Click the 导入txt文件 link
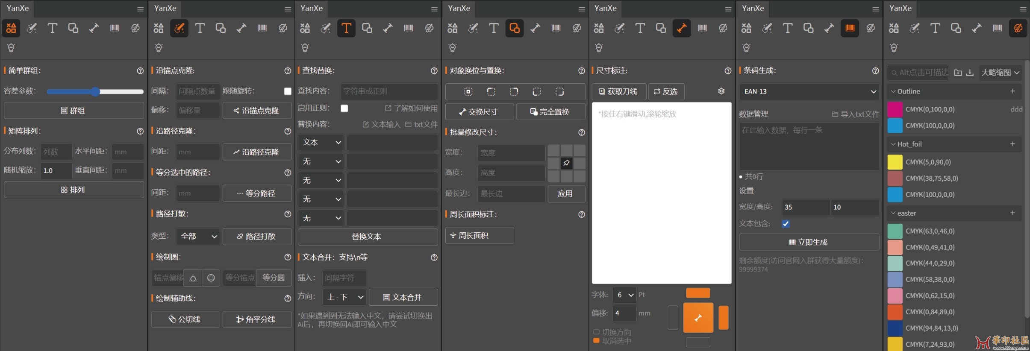The image size is (1030, 351). tap(855, 114)
